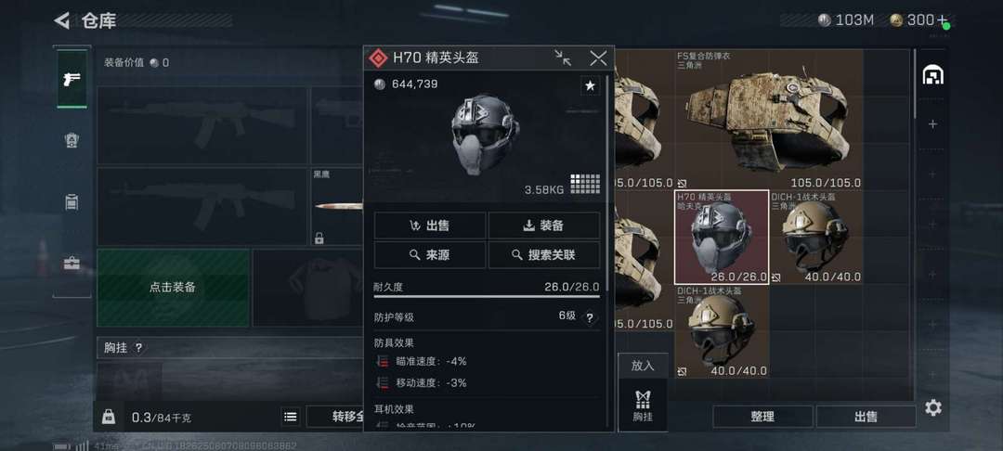Viewport: 1003px width, 451px height.
Task: Click the 装备 equip button
Action: (x=543, y=225)
